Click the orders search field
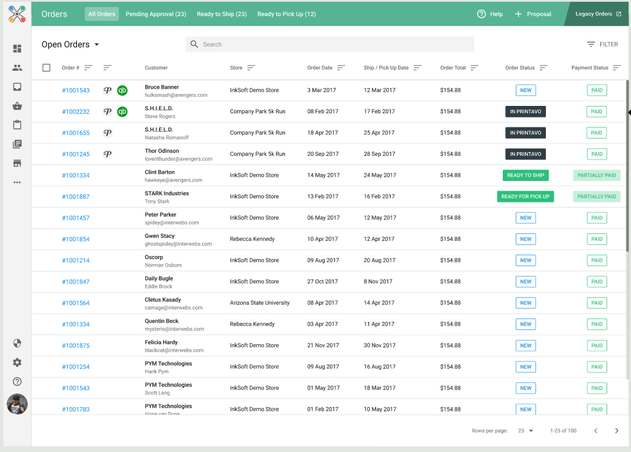 click(x=330, y=44)
